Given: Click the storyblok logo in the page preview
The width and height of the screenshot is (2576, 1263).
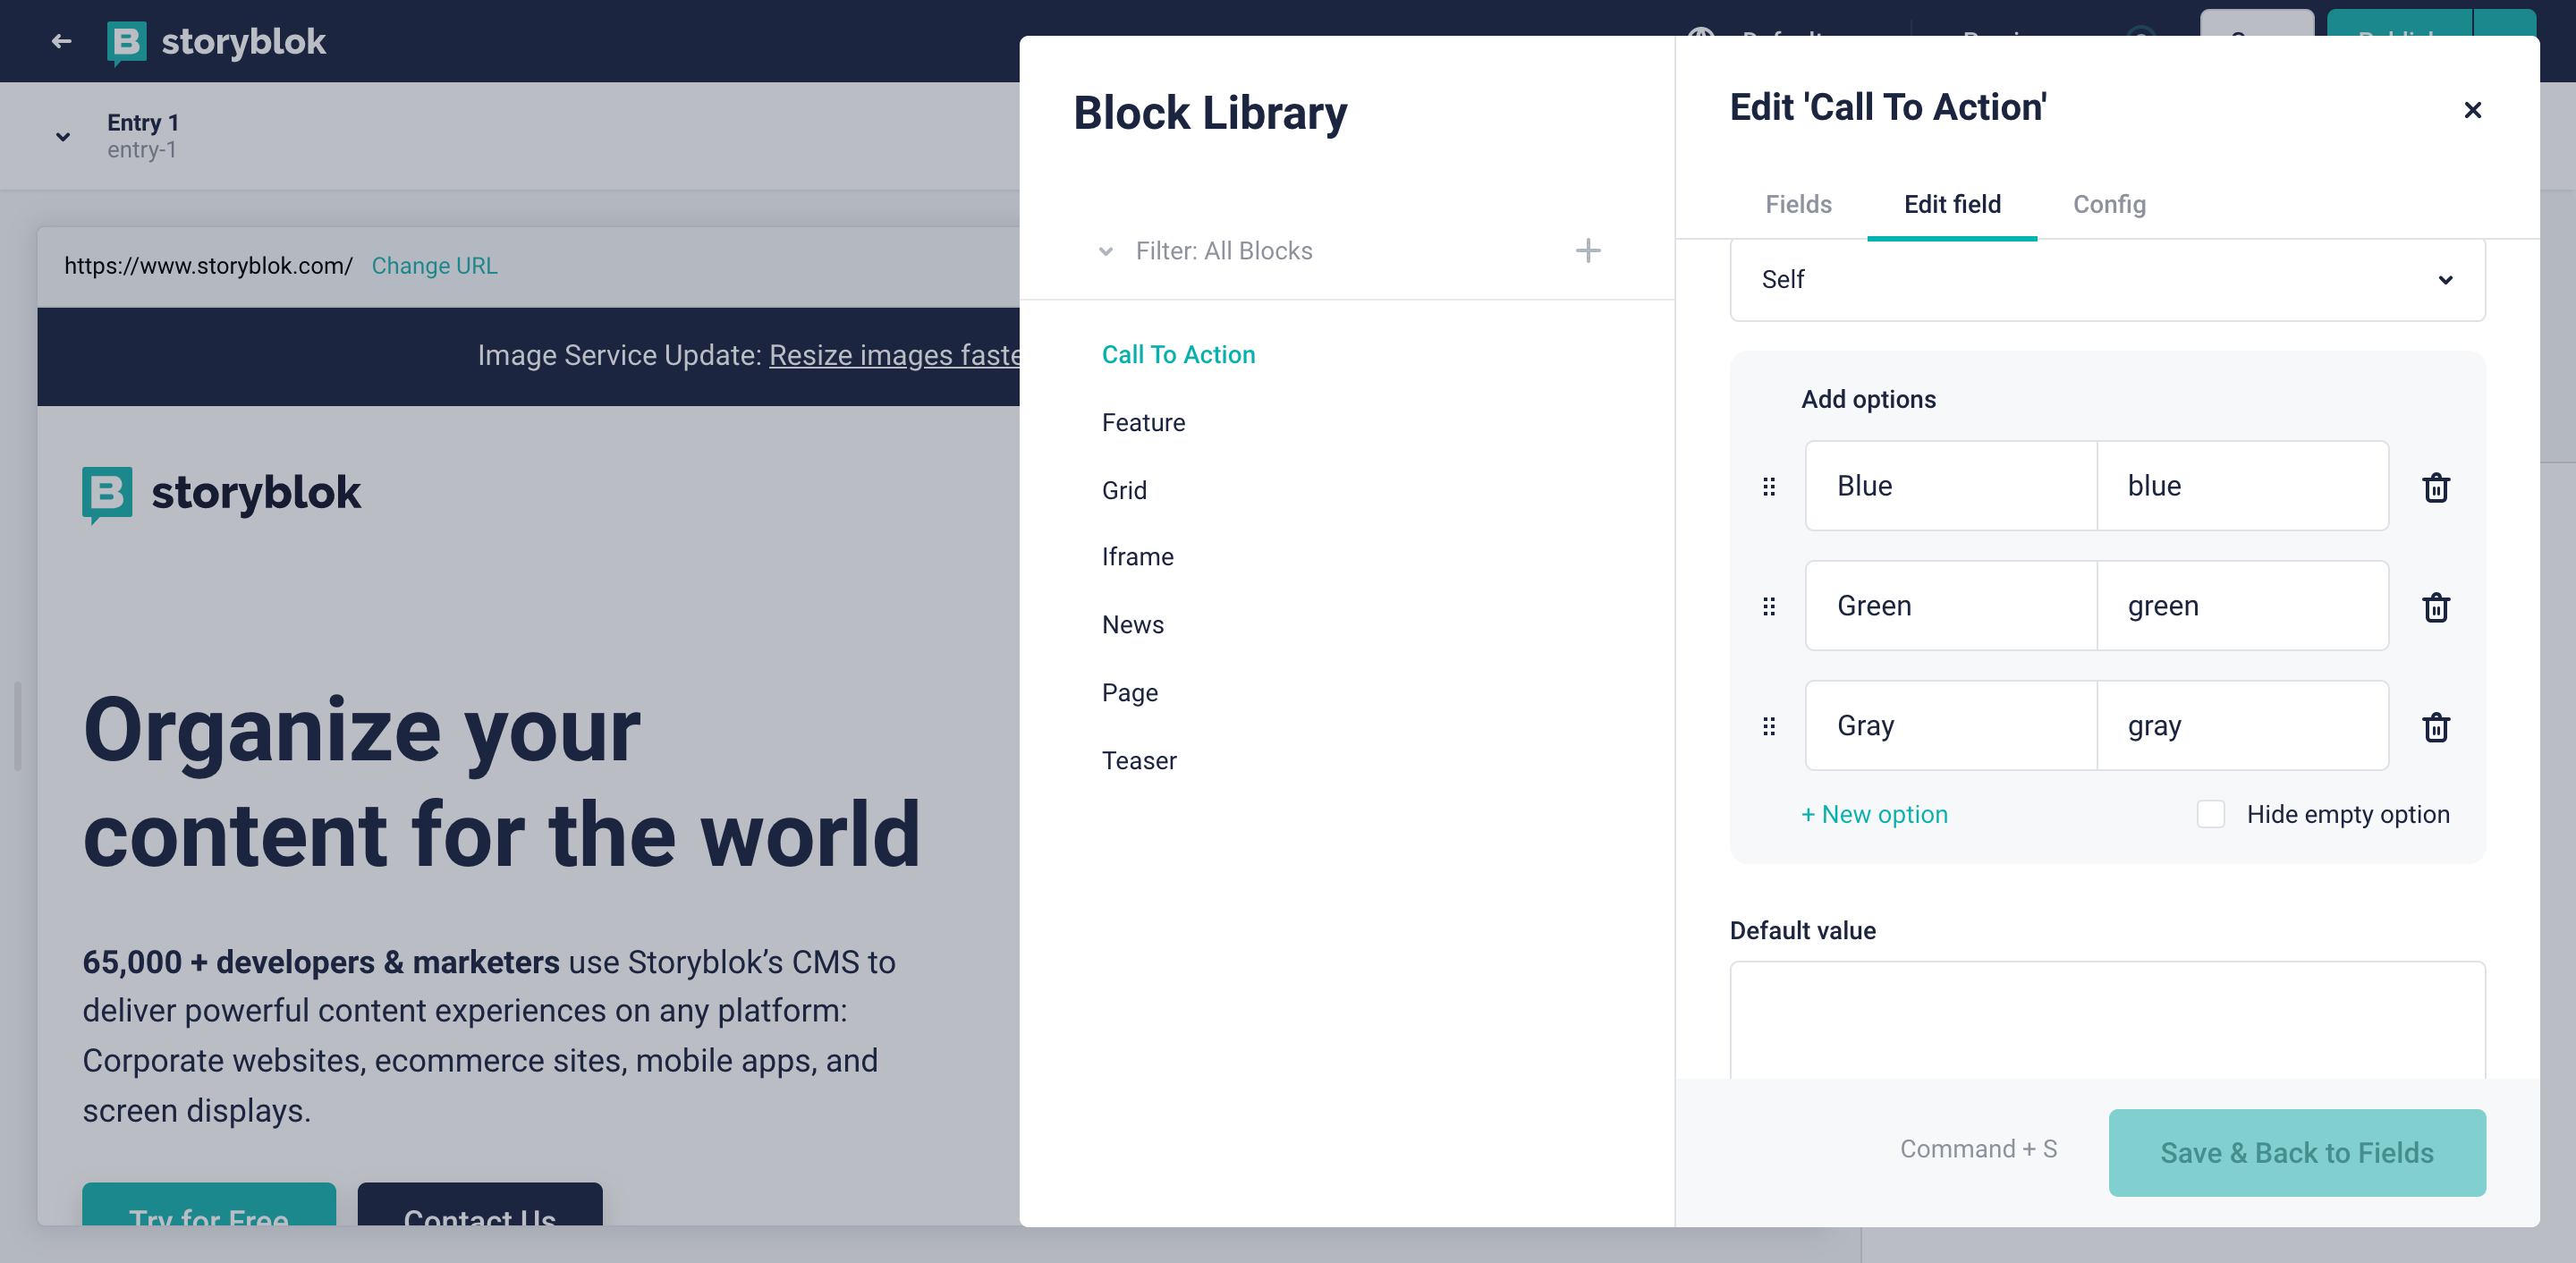Looking at the screenshot, I should click(x=221, y=493).
